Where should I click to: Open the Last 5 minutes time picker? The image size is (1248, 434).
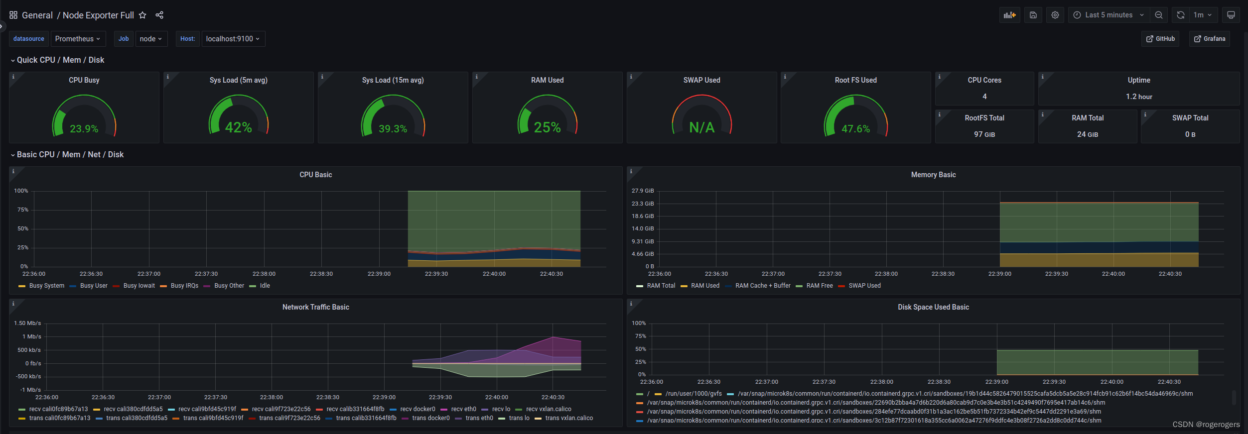(x=1109, y=15)
